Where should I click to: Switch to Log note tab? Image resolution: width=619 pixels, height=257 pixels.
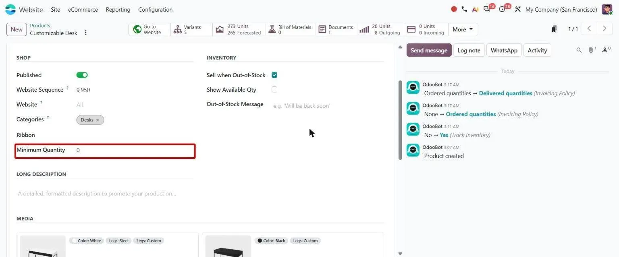click(x=469, y=50)
